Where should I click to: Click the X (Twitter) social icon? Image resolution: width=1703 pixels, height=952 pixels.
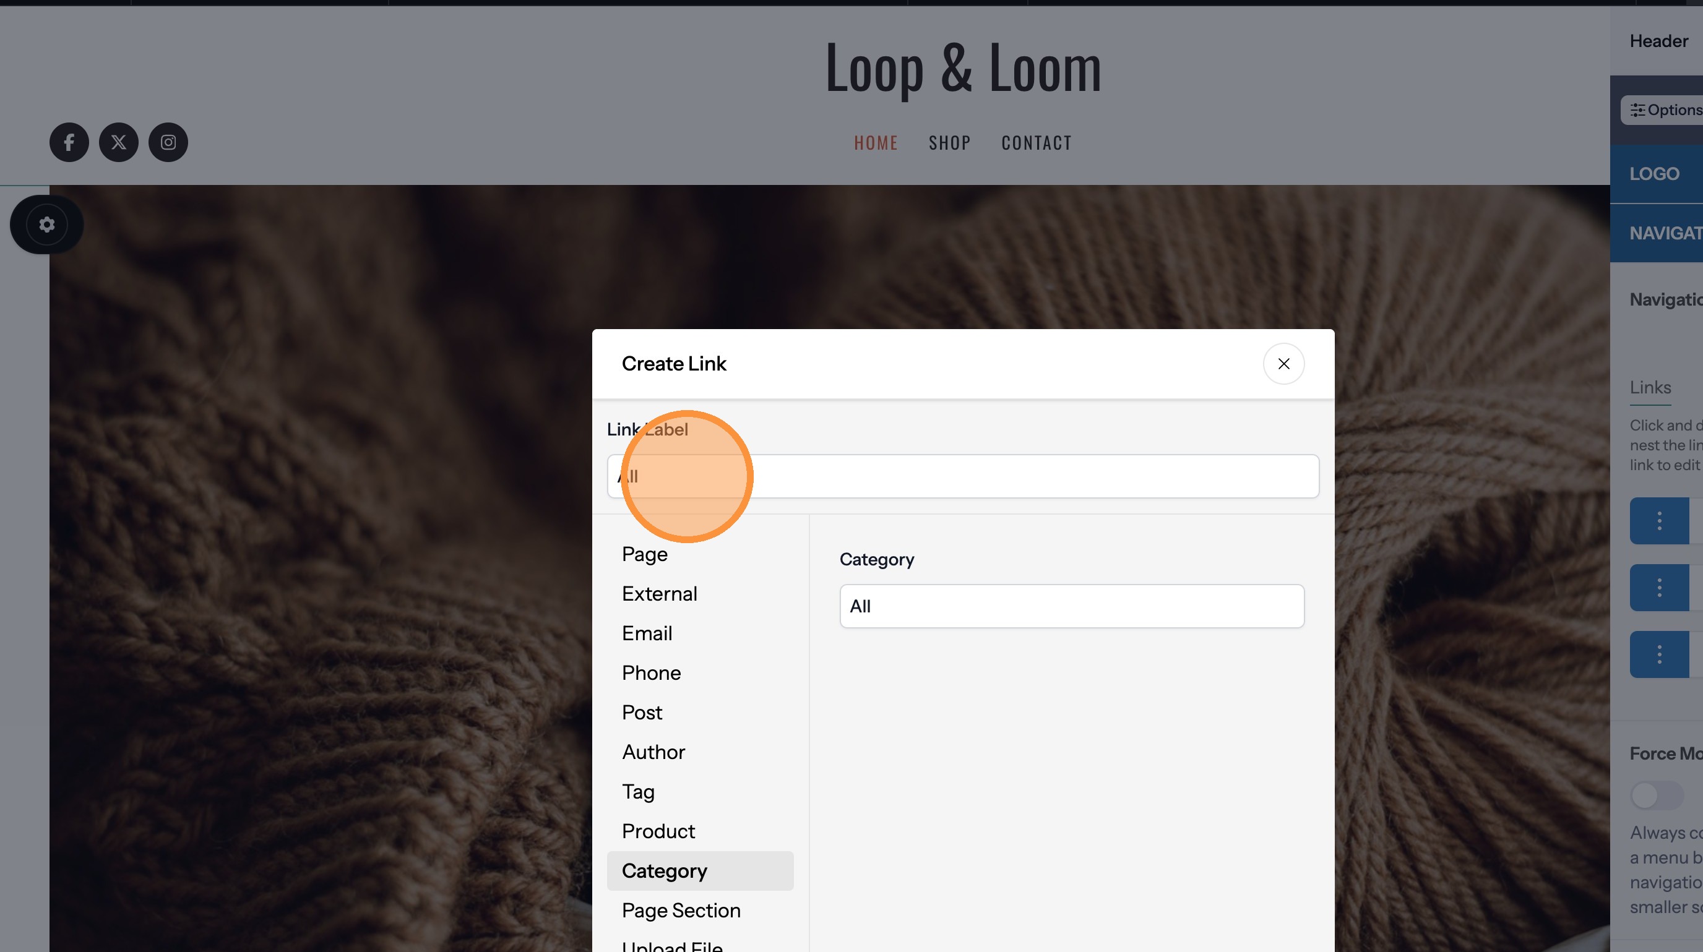(x=118, y=142)
